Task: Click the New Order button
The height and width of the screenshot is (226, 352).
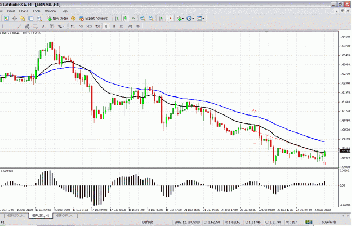Action: click(57, 19)
